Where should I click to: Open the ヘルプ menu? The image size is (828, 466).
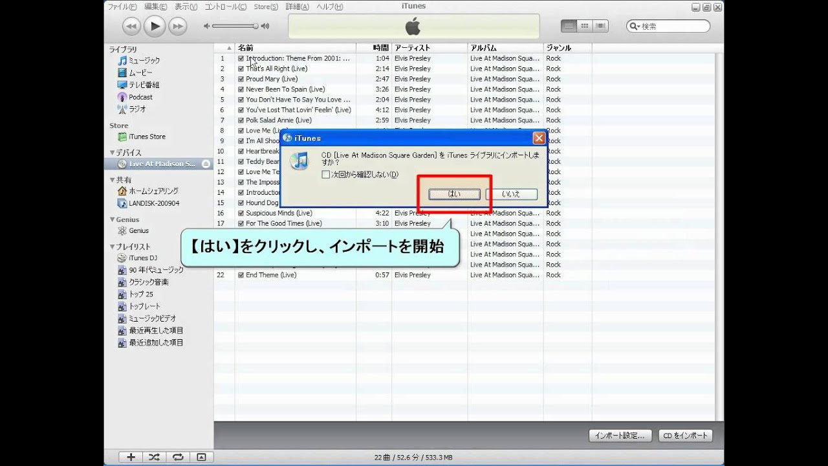click(330, 6)
